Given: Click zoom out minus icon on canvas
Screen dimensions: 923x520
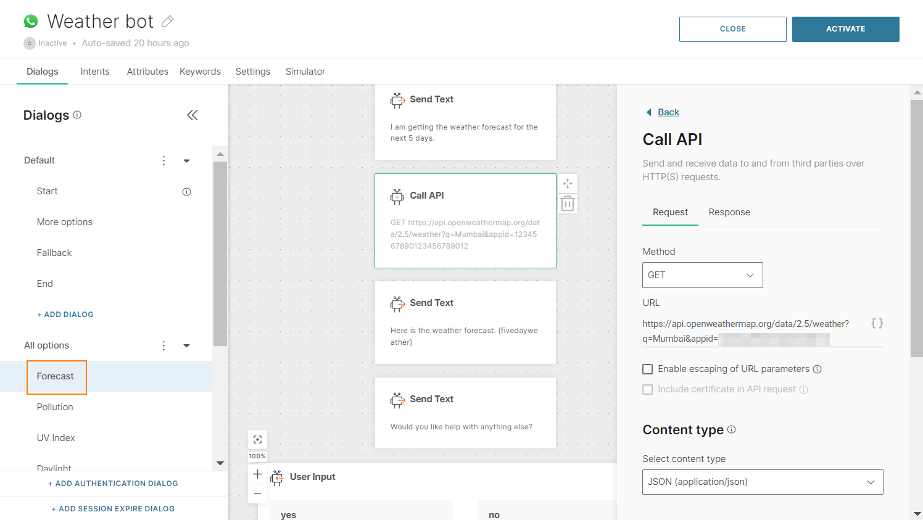Looking at the screenshot, I should point(258,493).
